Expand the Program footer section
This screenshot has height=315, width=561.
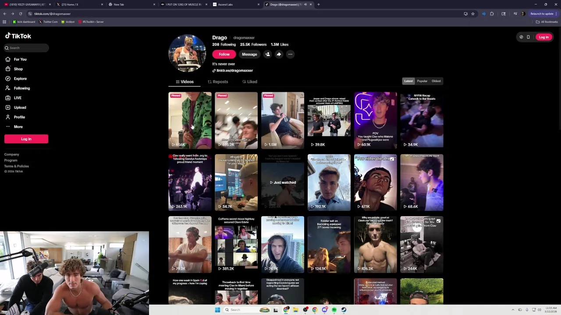point(11,160)
